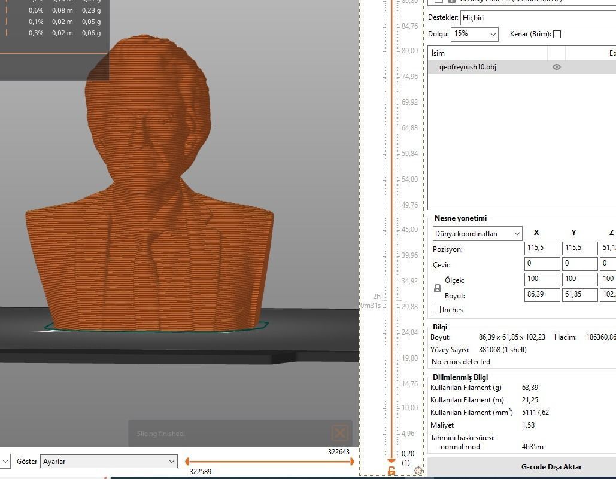
Task: Click the 45,00 height mark on layer ruler
Action: point(409,230)
